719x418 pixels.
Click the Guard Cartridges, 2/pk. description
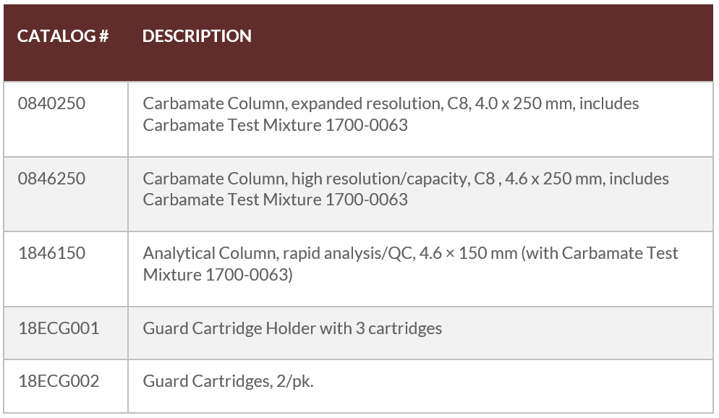click(228, 381)
